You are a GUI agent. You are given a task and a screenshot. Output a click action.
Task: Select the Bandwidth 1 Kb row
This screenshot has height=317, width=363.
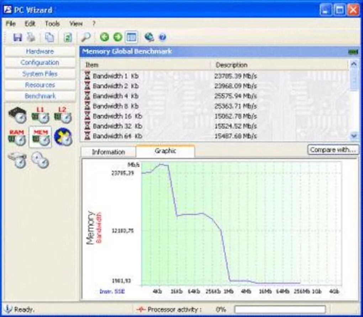coord(214,76)
